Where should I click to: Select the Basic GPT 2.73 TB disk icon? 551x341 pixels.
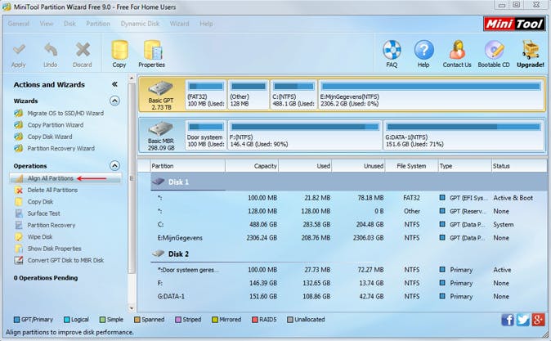coord(161,89)
